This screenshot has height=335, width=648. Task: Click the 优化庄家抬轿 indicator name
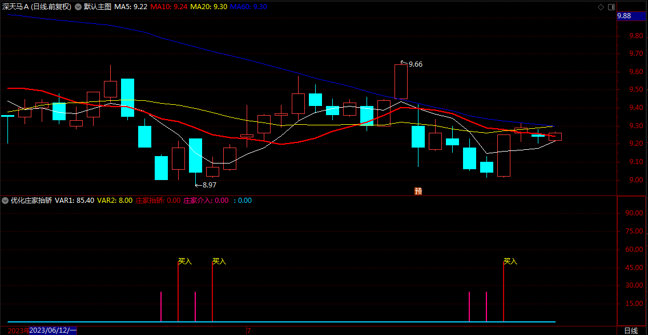[x=31, y=201]
